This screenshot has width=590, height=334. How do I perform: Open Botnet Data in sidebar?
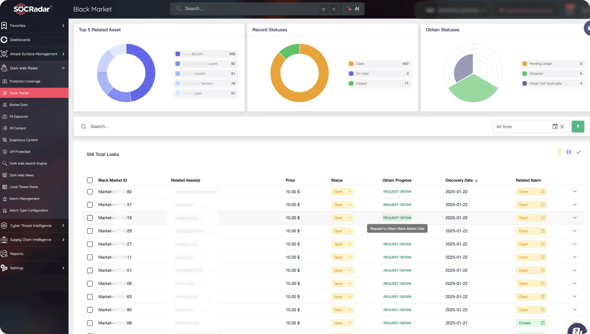19,105
